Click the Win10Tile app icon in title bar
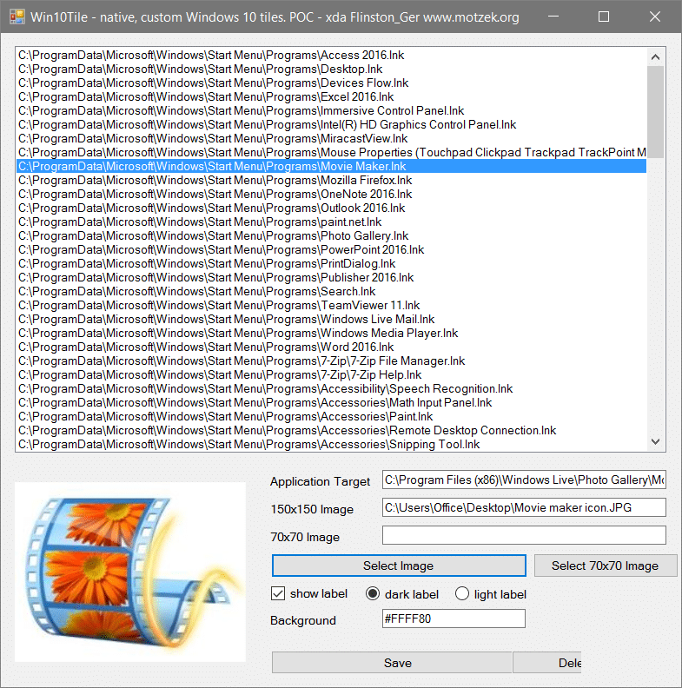 click(x=17, y=17)
